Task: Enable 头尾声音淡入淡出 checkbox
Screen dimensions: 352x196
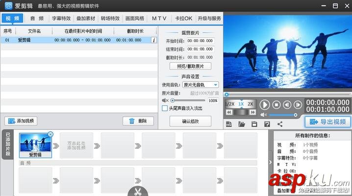Action: point(165,108)
